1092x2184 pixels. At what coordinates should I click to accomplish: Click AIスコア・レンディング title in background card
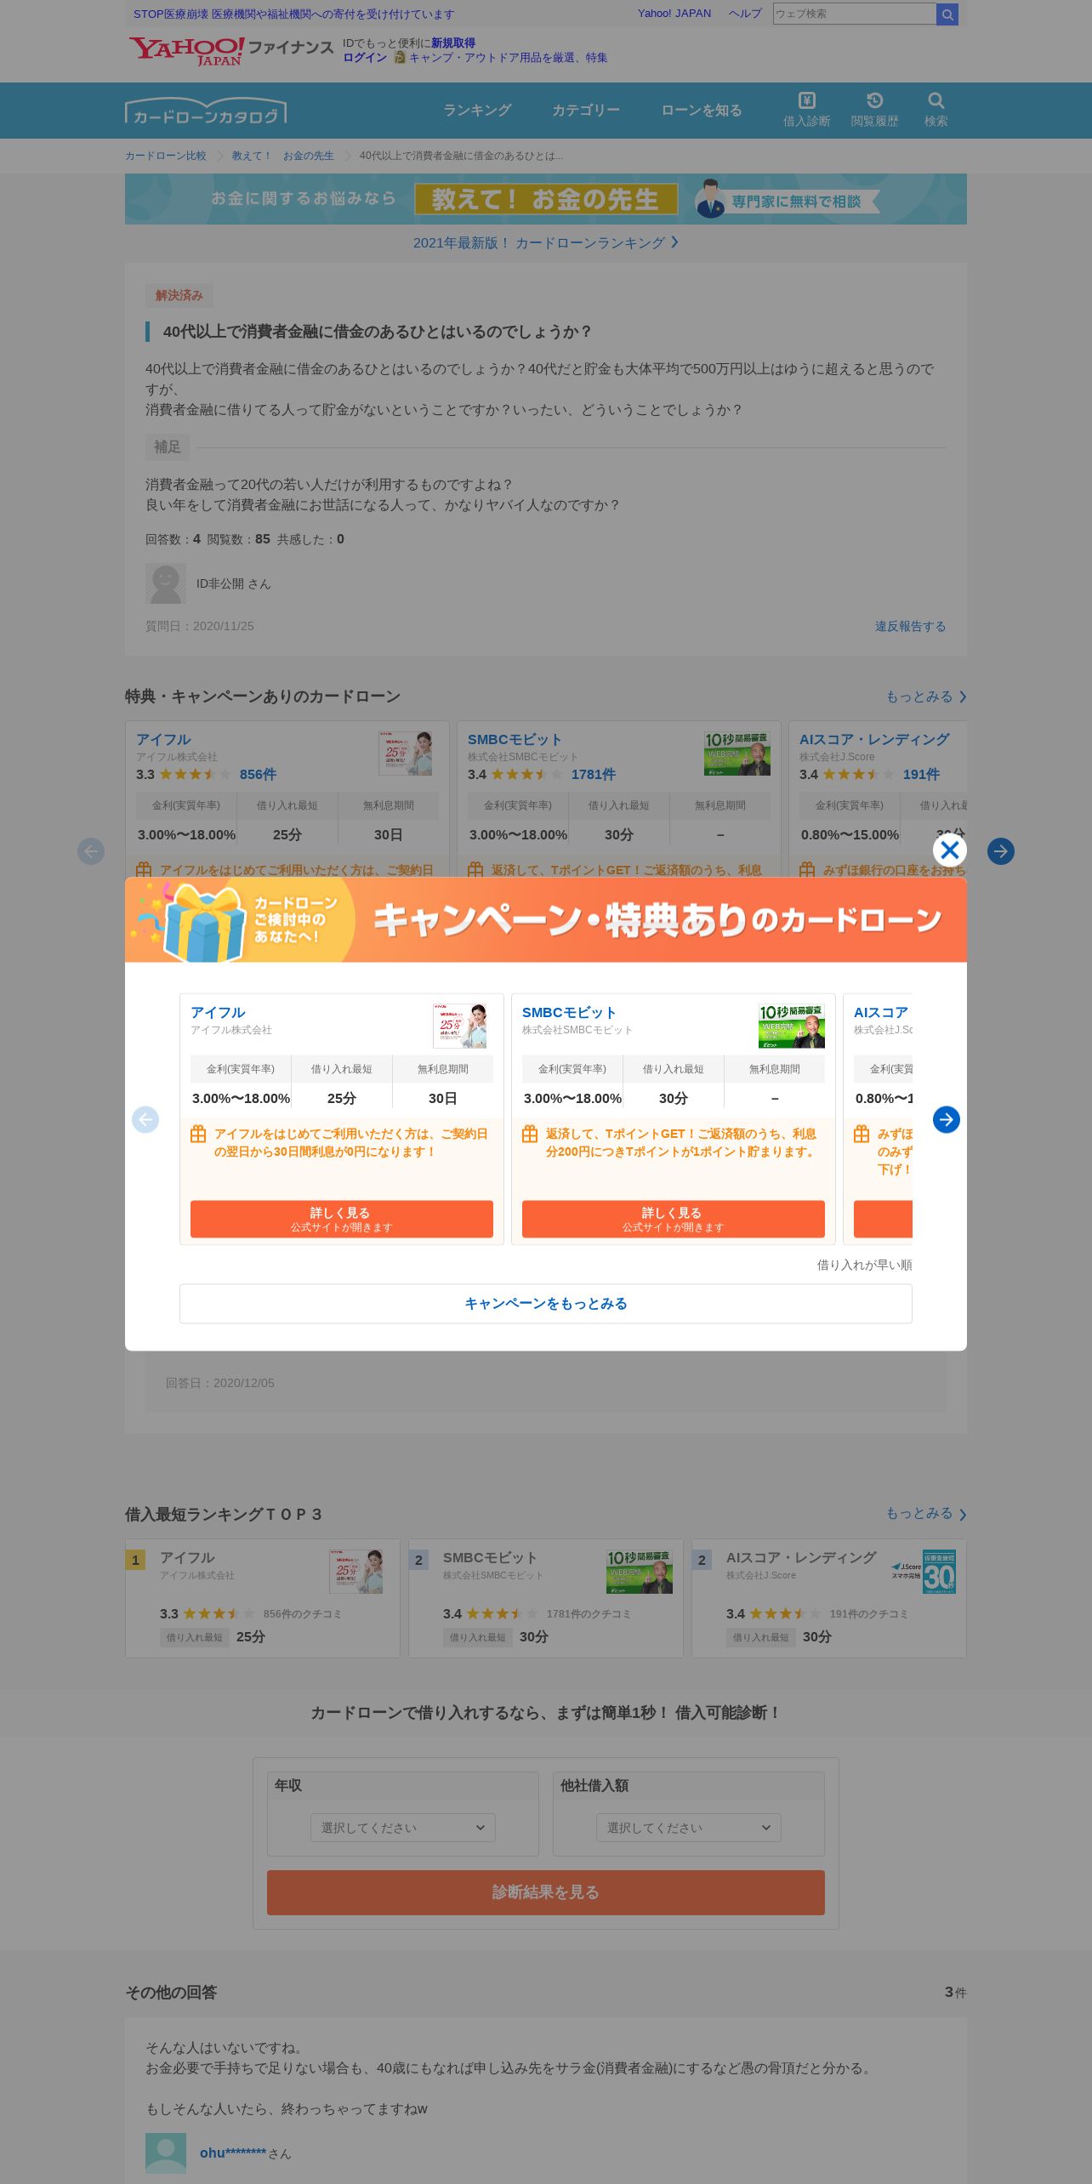874,739
